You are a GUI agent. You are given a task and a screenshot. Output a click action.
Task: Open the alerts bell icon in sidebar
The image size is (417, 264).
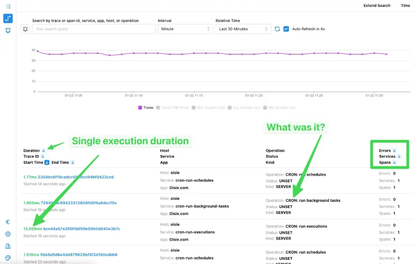[8, 31]
